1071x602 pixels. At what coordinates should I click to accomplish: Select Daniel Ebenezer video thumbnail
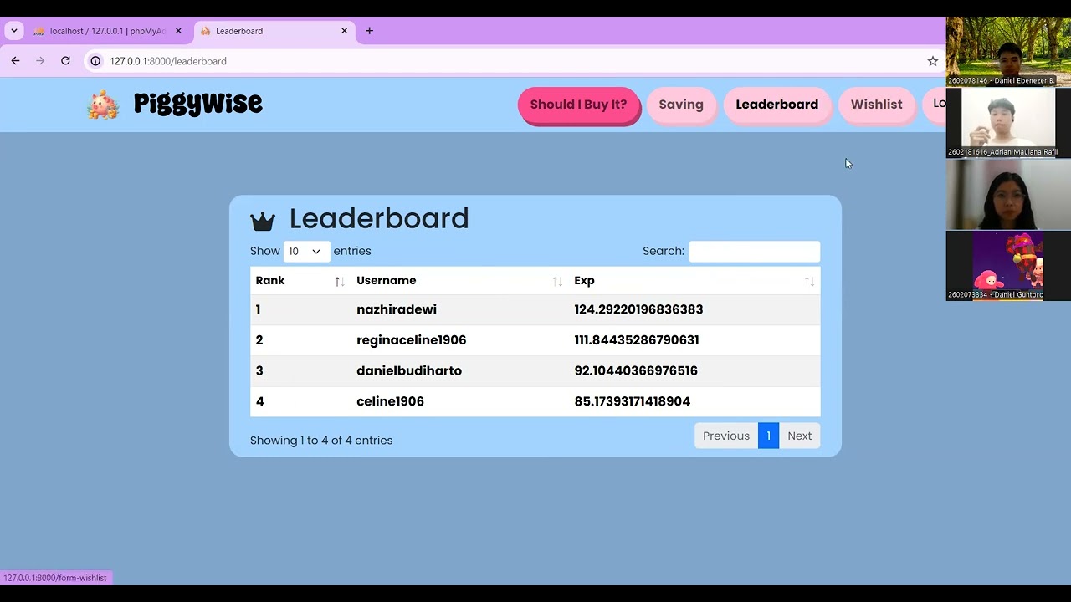click(1008, 51)
